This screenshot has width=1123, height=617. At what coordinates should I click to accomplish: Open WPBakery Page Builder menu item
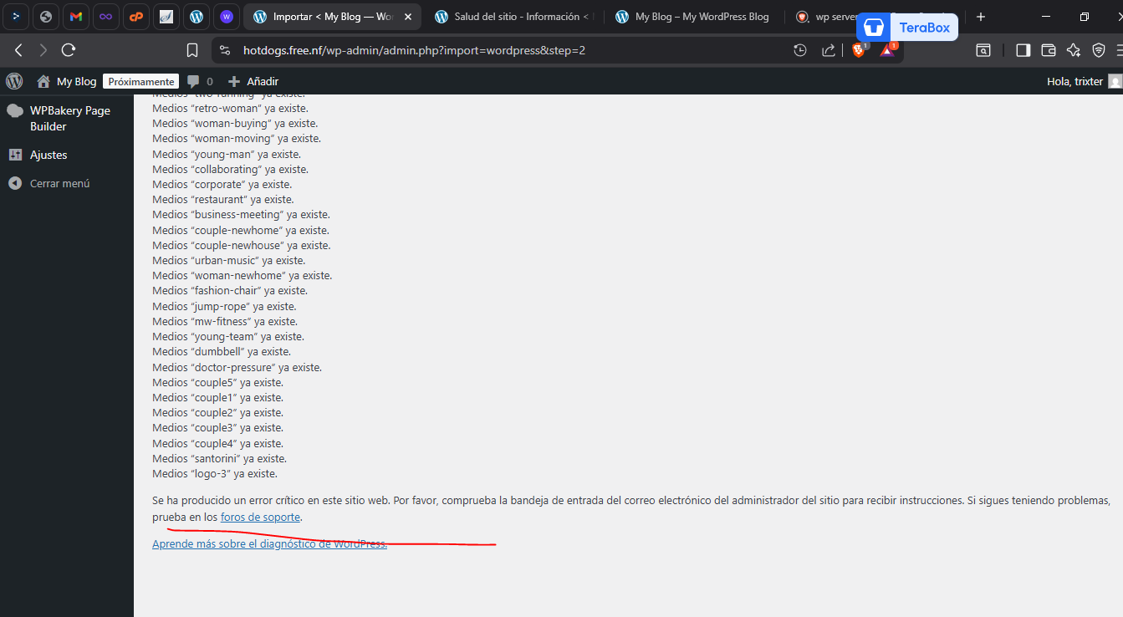click(x=69, y=118)
